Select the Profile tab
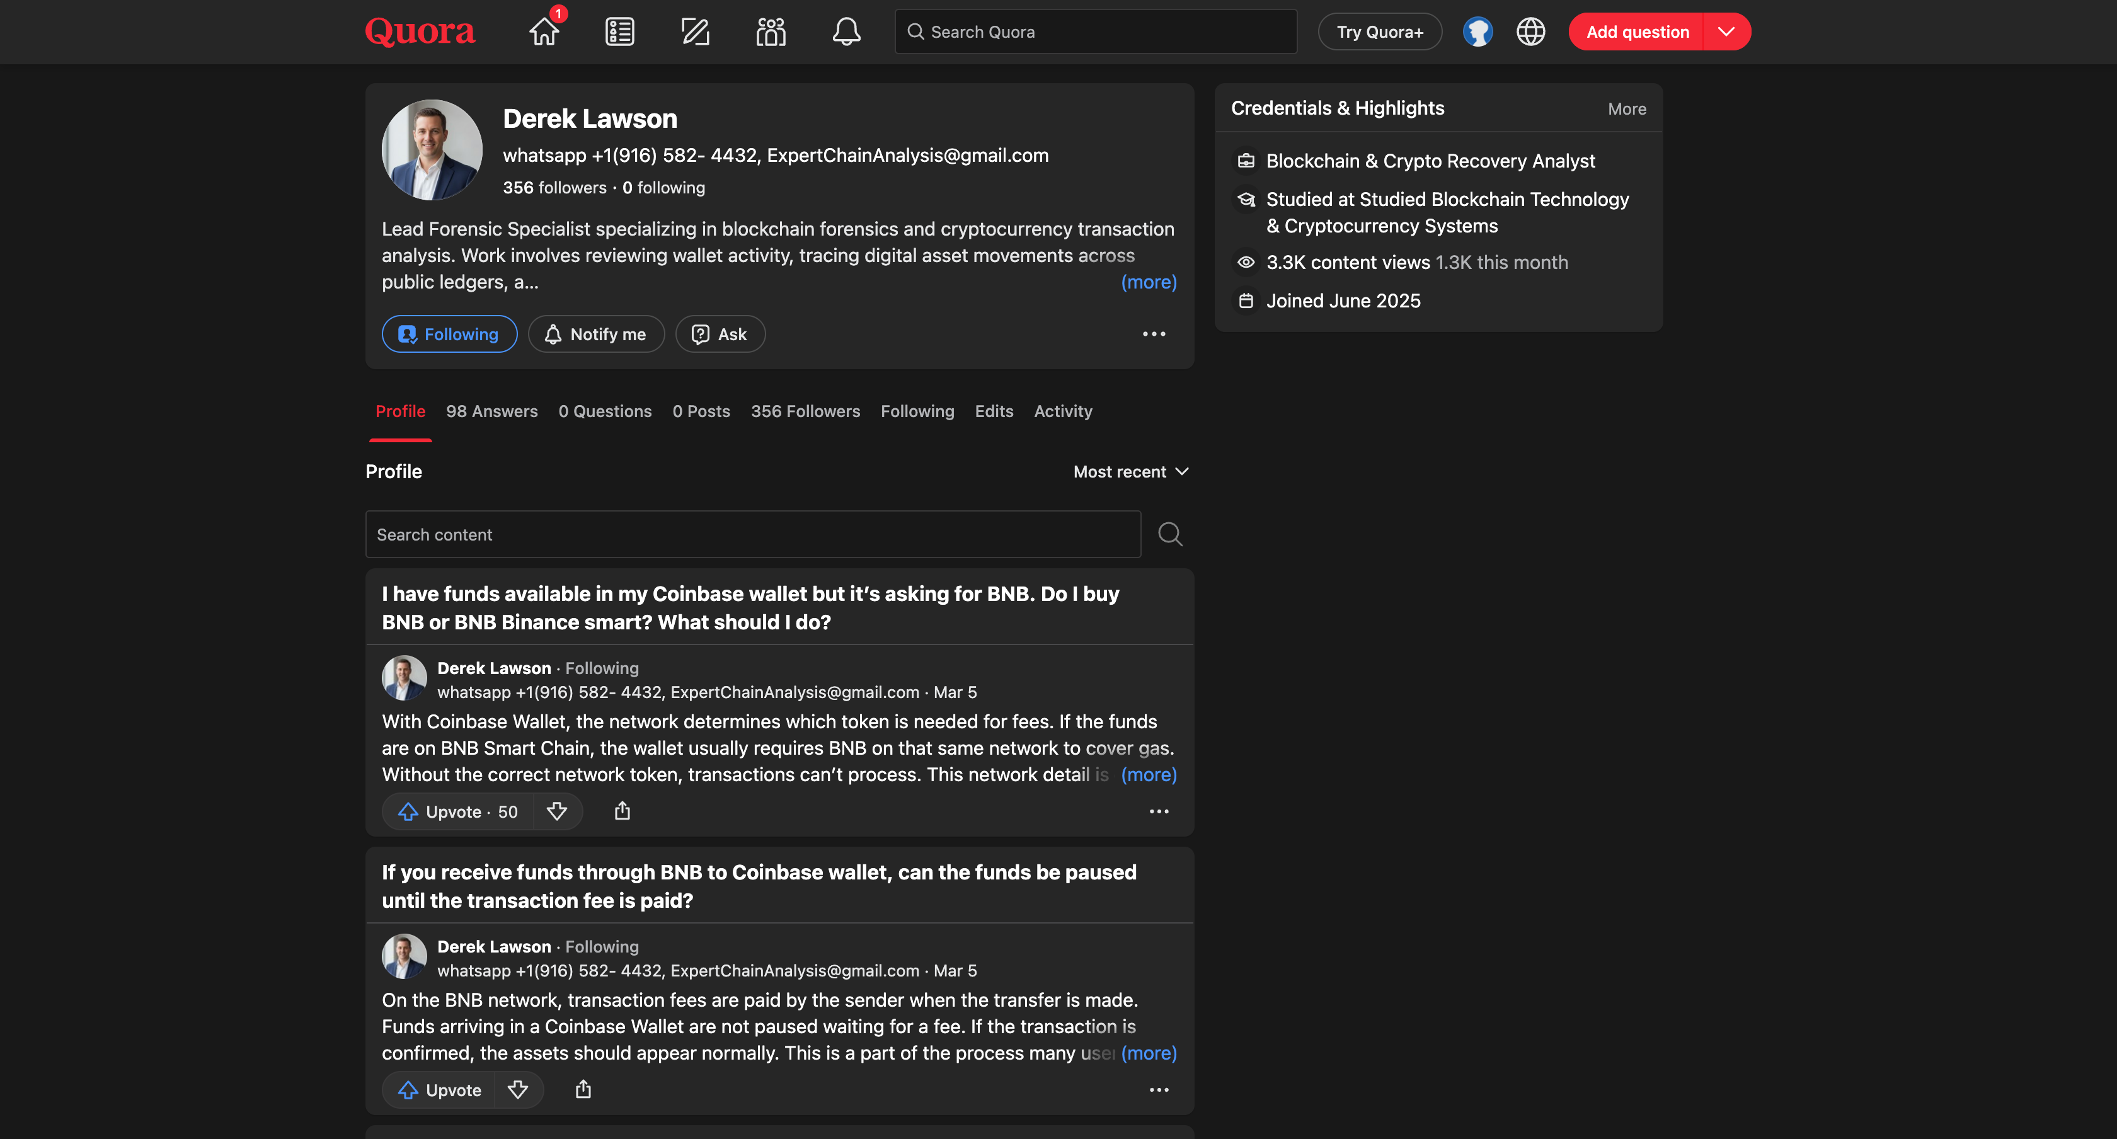The height and width of the screenshot is (1139, 2117). click(400, 411)
